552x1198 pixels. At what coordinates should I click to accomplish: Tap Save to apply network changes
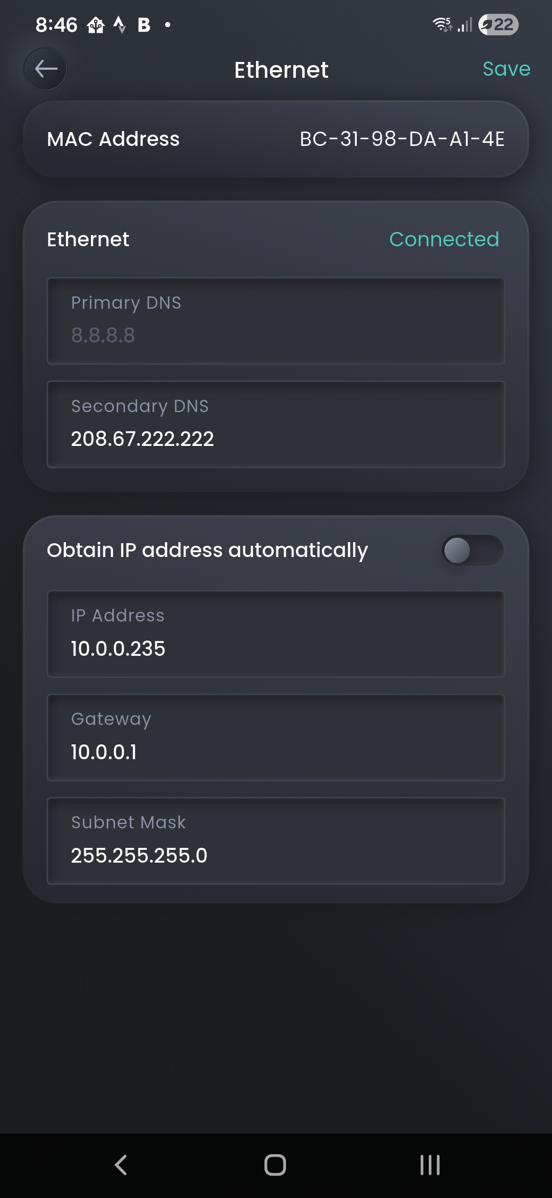[506, 69]
